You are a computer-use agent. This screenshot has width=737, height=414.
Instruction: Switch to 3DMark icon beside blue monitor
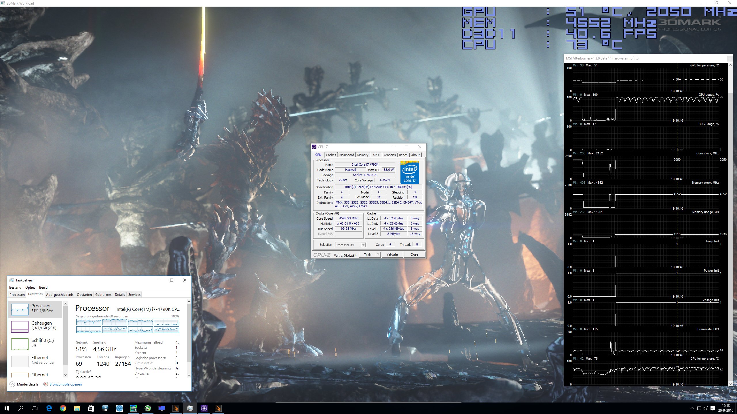click(176, 408)
